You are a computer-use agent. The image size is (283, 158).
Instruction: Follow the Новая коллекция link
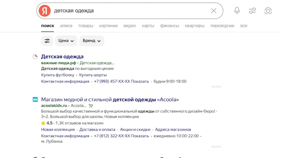point(58,129)
